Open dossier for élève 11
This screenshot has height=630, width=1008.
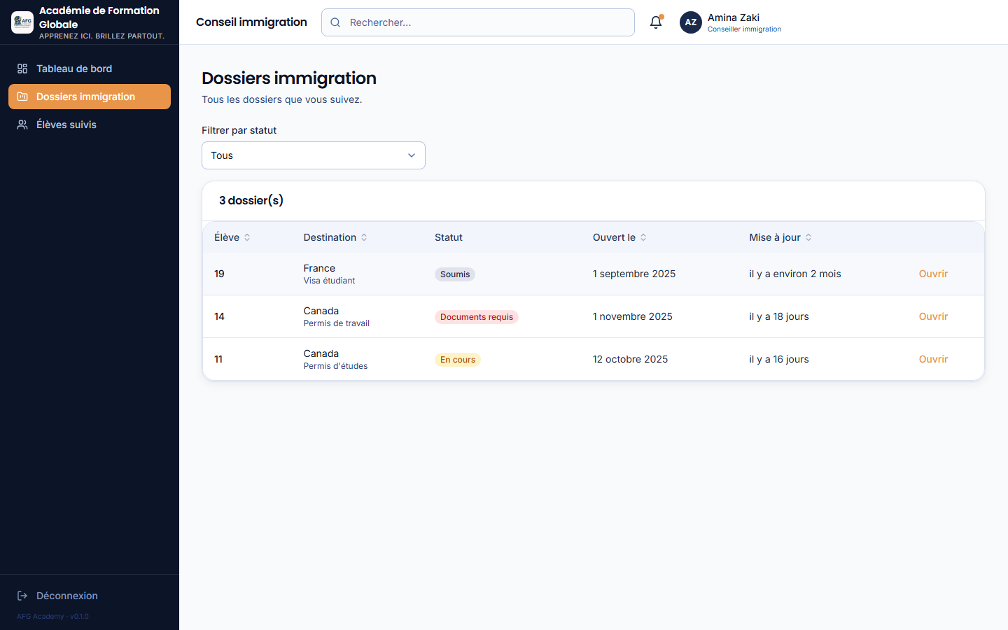coord(933,359)
